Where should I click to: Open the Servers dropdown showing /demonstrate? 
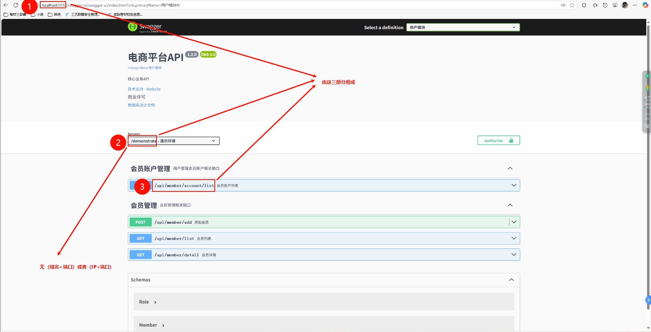pyautogui.click(x=173, y=141)
